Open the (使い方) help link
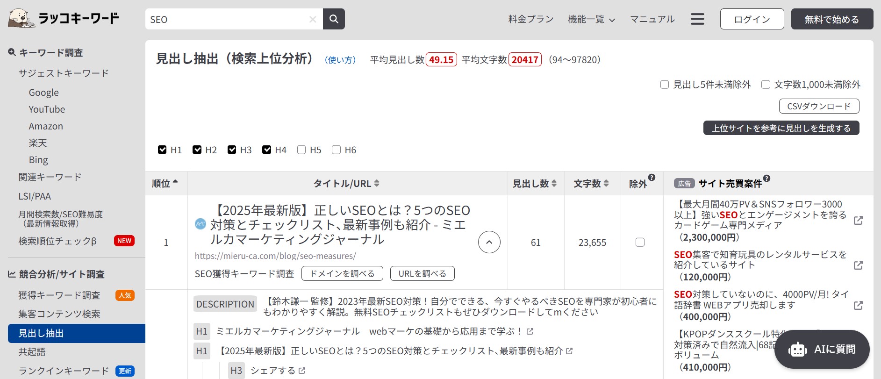 tap(340, 60)
